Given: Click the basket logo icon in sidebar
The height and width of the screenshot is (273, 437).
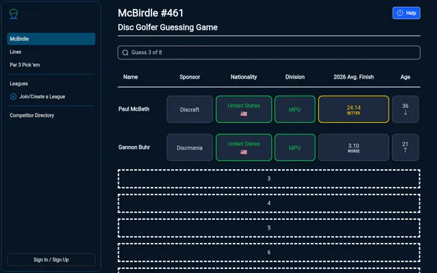Looking at the screenshot, I should pos(14,14).
